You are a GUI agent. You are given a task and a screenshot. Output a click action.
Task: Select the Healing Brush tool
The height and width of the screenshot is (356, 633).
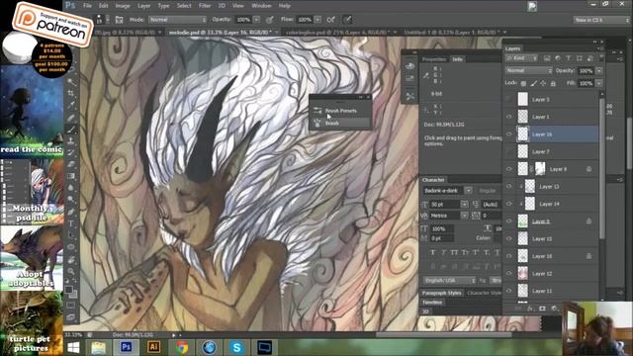click(71, 118)
